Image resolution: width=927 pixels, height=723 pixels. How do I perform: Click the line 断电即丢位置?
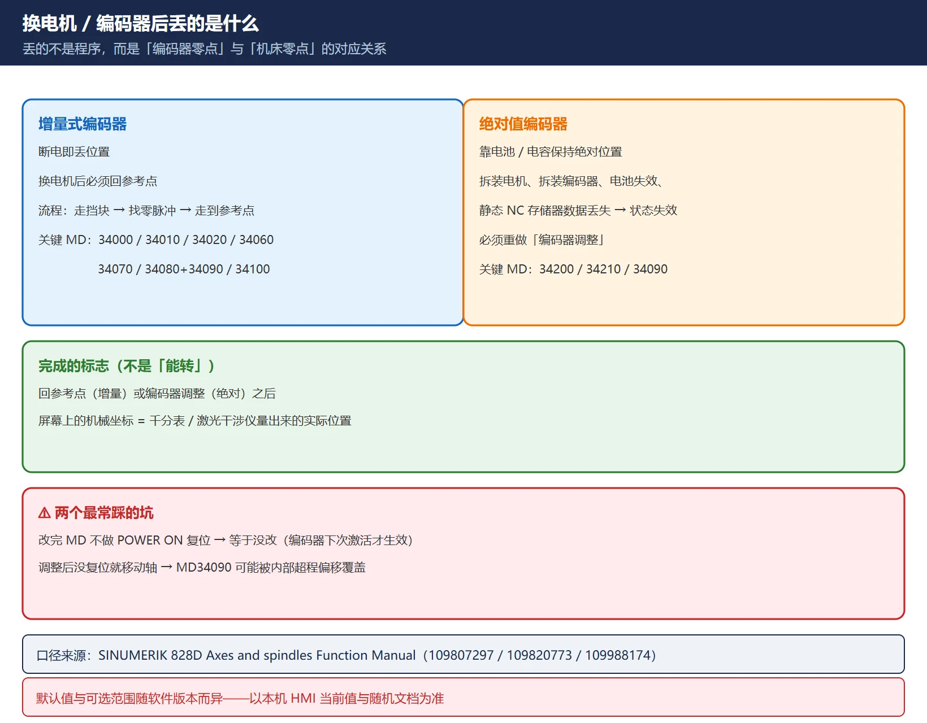(x=74, y=152)
